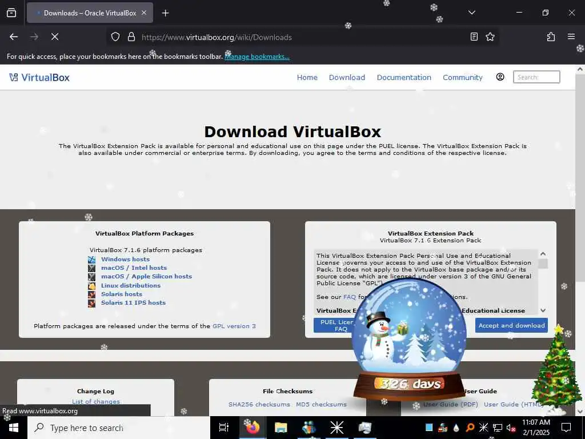Open the Documentation navigation item

(404, 77)
